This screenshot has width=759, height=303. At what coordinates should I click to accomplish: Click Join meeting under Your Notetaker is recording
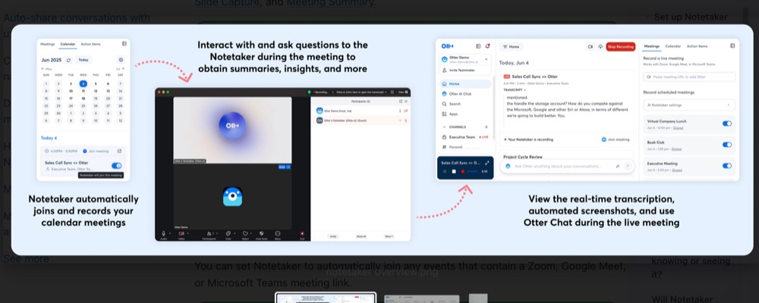[x=616, y=139]
